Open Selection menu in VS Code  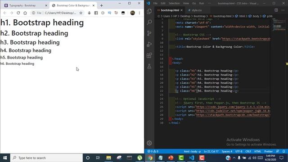pos(174,3)
